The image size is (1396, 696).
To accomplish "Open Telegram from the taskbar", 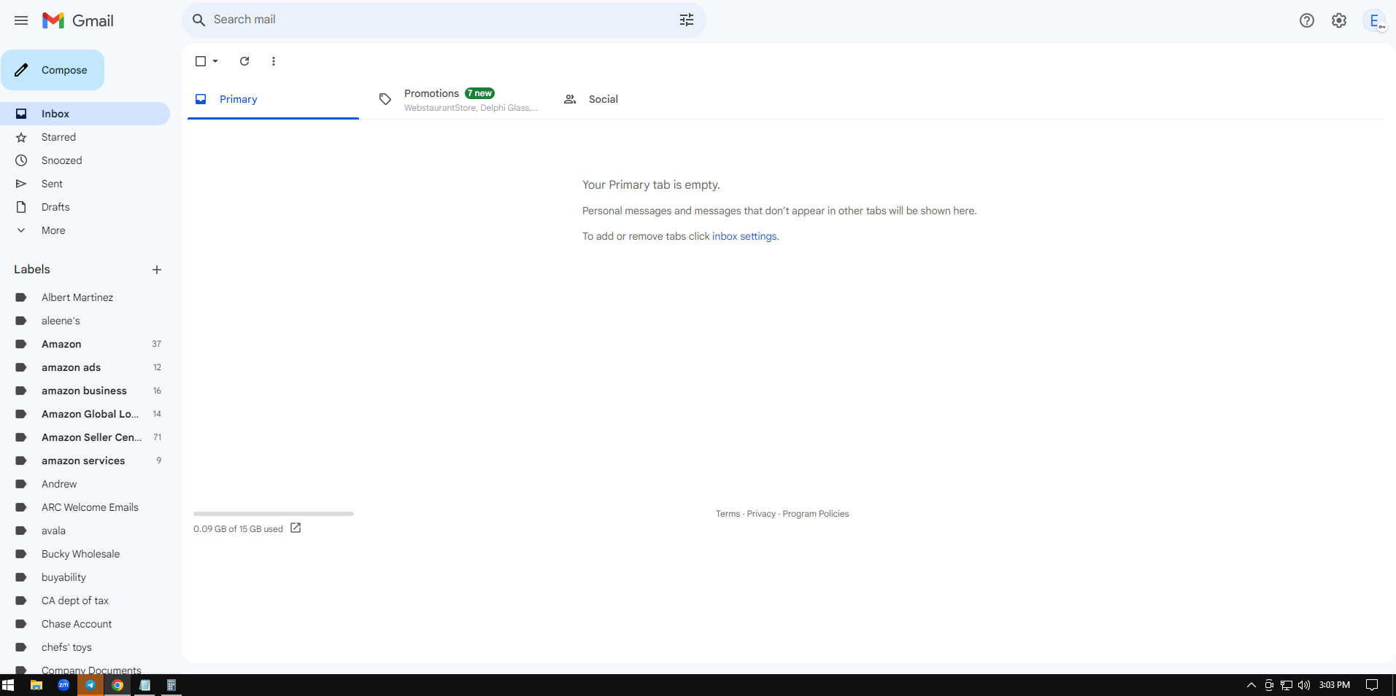I will pos(90,685).
